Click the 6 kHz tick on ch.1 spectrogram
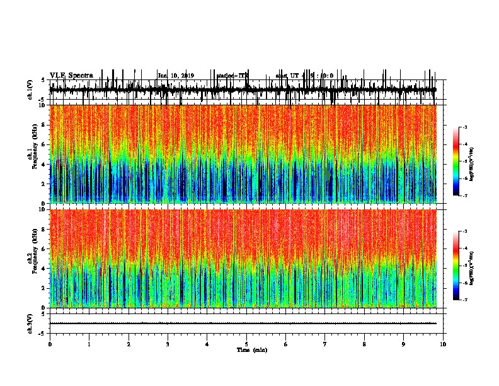This screenshot has height=386, width=499. tap(44, 144)
